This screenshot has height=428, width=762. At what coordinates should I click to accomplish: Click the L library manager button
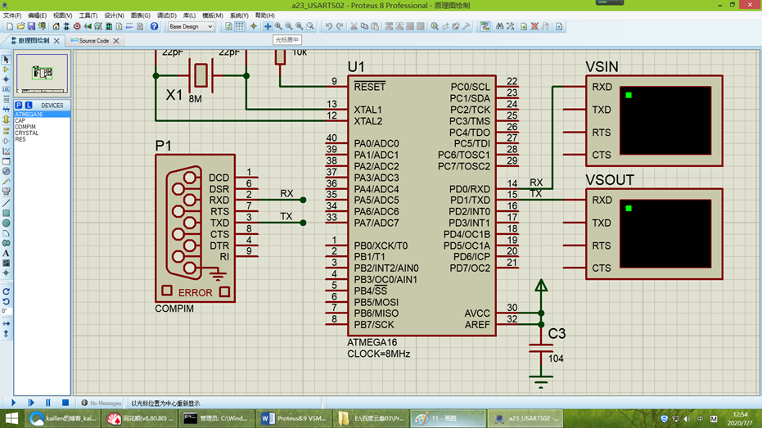29,105
